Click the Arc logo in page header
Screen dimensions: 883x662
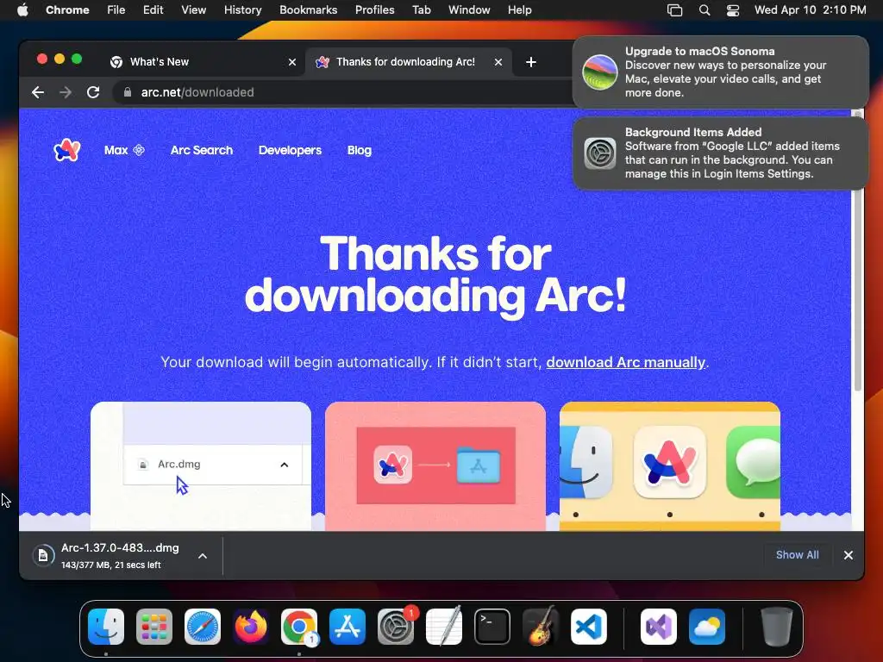67,150
